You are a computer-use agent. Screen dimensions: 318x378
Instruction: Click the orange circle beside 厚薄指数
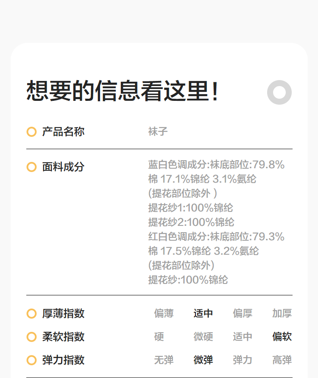click(31, 314)
